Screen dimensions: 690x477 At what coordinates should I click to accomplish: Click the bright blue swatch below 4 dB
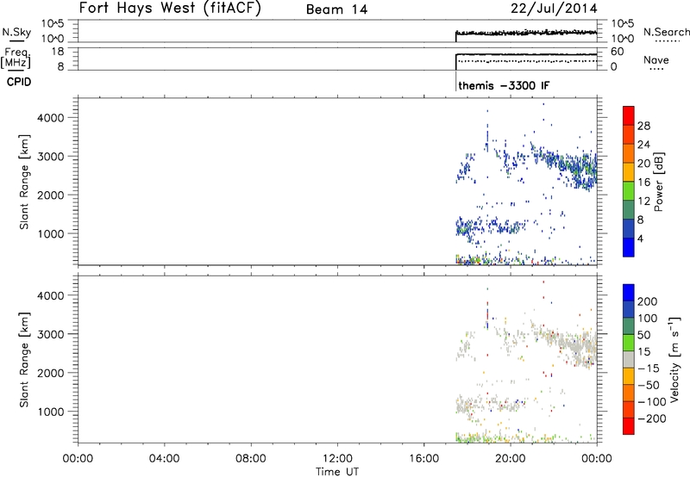tap(629, 247)
